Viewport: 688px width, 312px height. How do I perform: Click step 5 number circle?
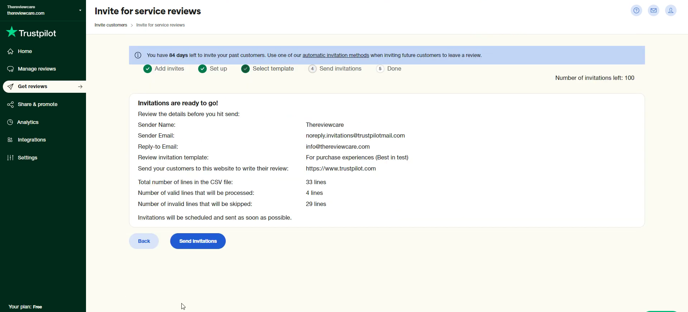tap(380, 69)
